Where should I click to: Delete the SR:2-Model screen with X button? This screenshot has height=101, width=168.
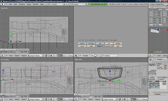64,4
